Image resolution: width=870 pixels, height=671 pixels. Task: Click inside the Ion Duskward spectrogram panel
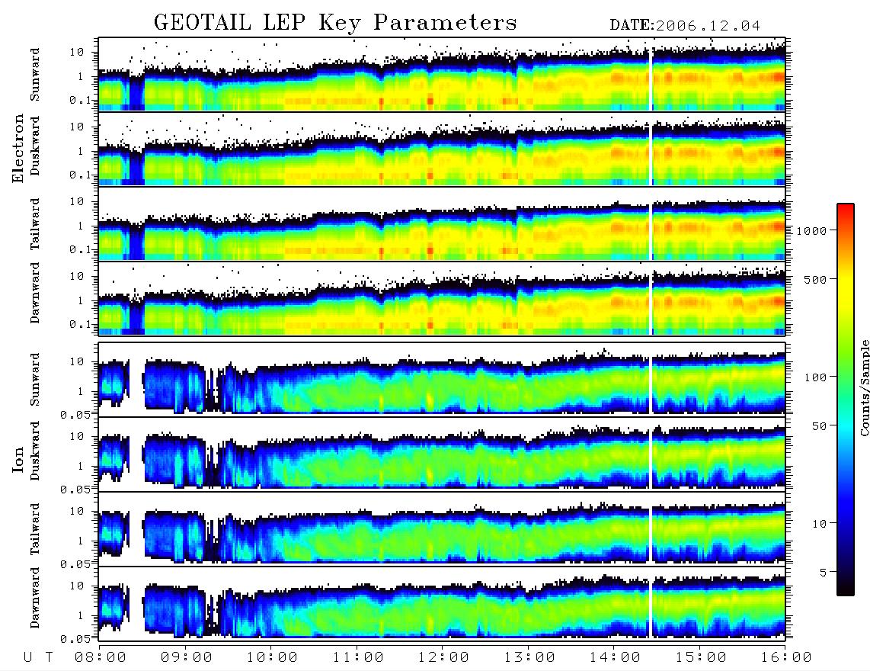(442, 454)
